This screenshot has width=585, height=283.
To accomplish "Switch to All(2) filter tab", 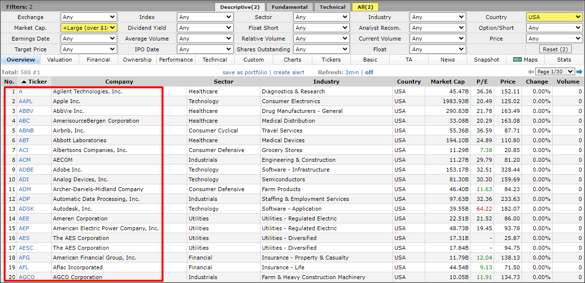I will [x=365, y=7].
